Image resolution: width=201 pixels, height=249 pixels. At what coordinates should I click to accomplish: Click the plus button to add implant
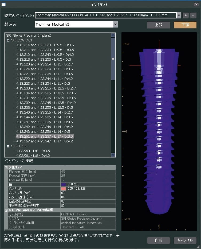coord(186,15)
